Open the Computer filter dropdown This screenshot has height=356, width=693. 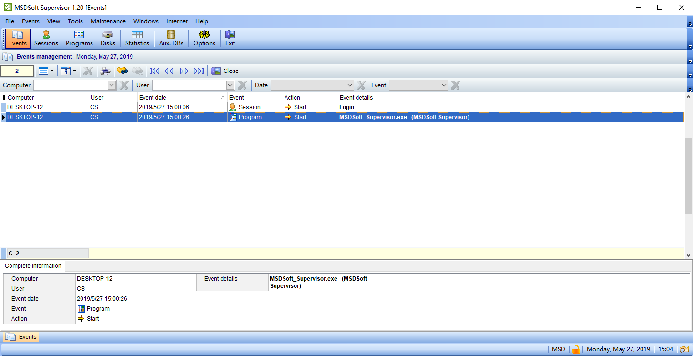coord(112,85)
